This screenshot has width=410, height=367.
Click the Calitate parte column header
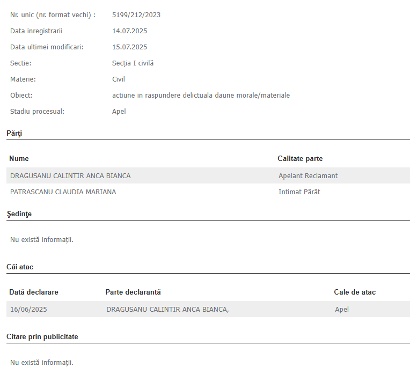[x=300, y=158]
